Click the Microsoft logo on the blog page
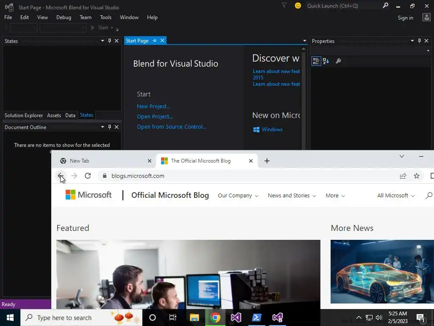Image resolution: width=434 pixels, height=326 pixels. pos(88,195)
